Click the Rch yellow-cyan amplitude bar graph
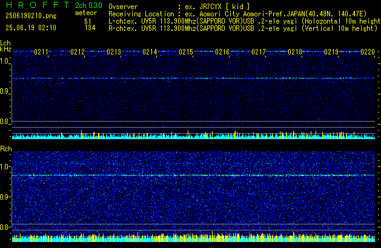This screenshot has width=381, height=248. point(193,237)
